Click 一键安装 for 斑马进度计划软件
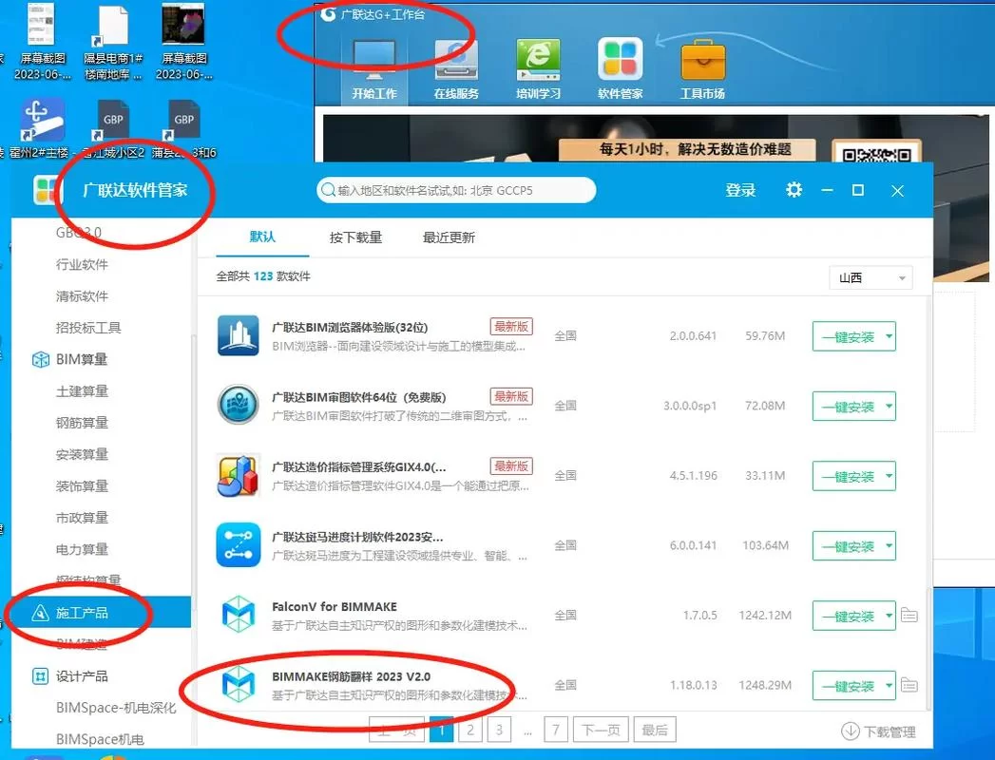The height and width of the screenshot is (760, 995). point(848,545)
